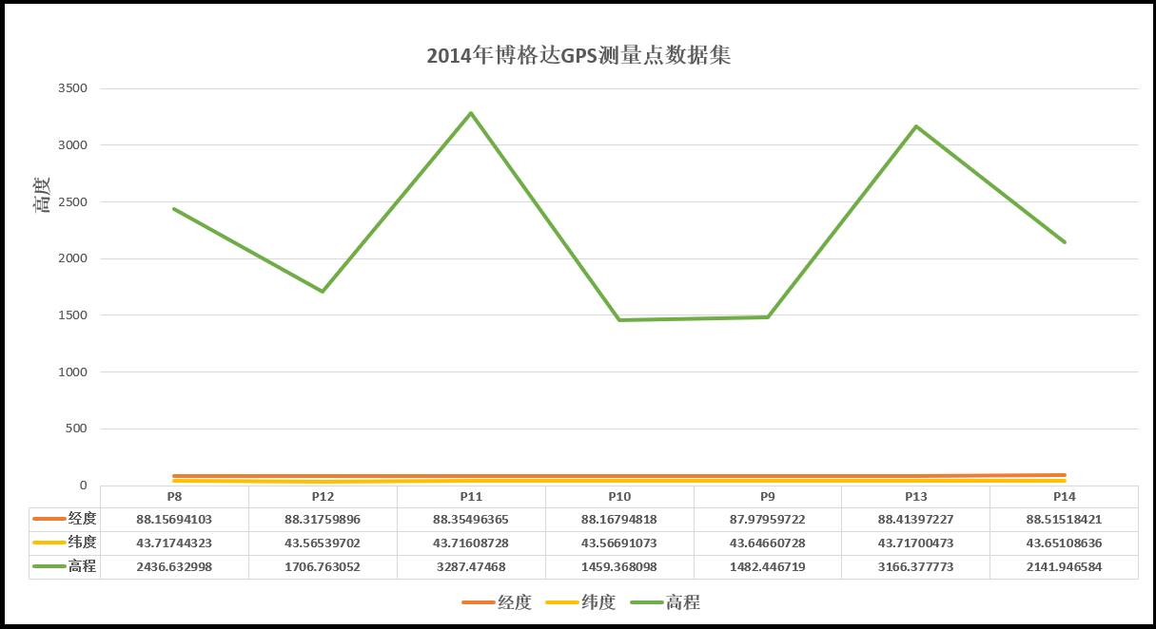This screenshot has height=629, width=1156.
Task: Click the green 高程 legend entry at bottom
Action: pos(664,602)
